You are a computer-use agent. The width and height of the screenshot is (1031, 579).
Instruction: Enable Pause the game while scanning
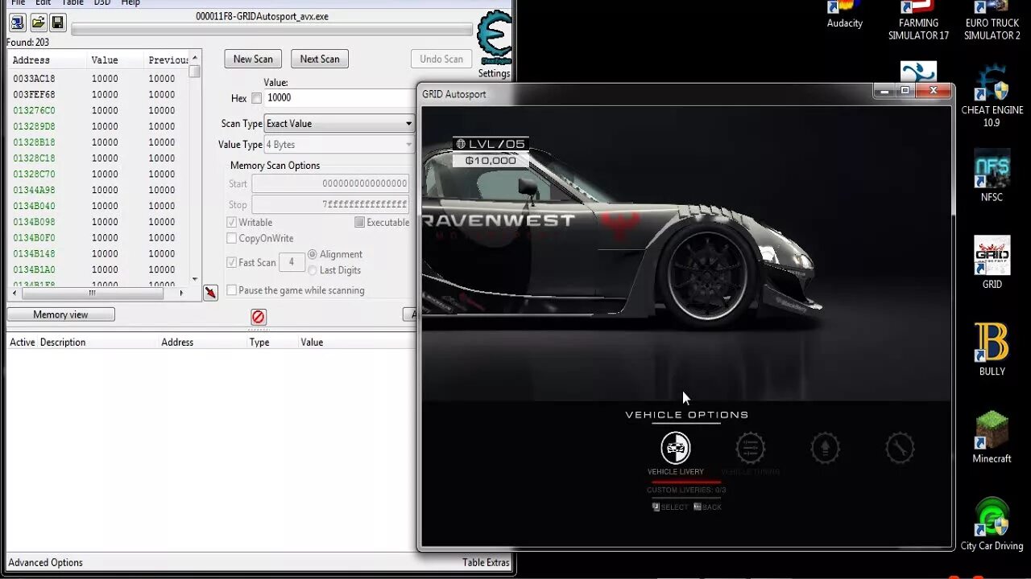[232, 290]
